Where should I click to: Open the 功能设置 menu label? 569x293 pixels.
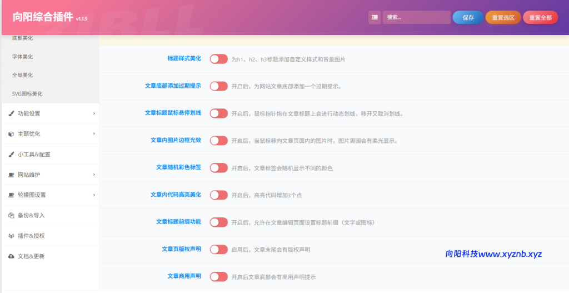pyautogui.click(x=29, y=113)
